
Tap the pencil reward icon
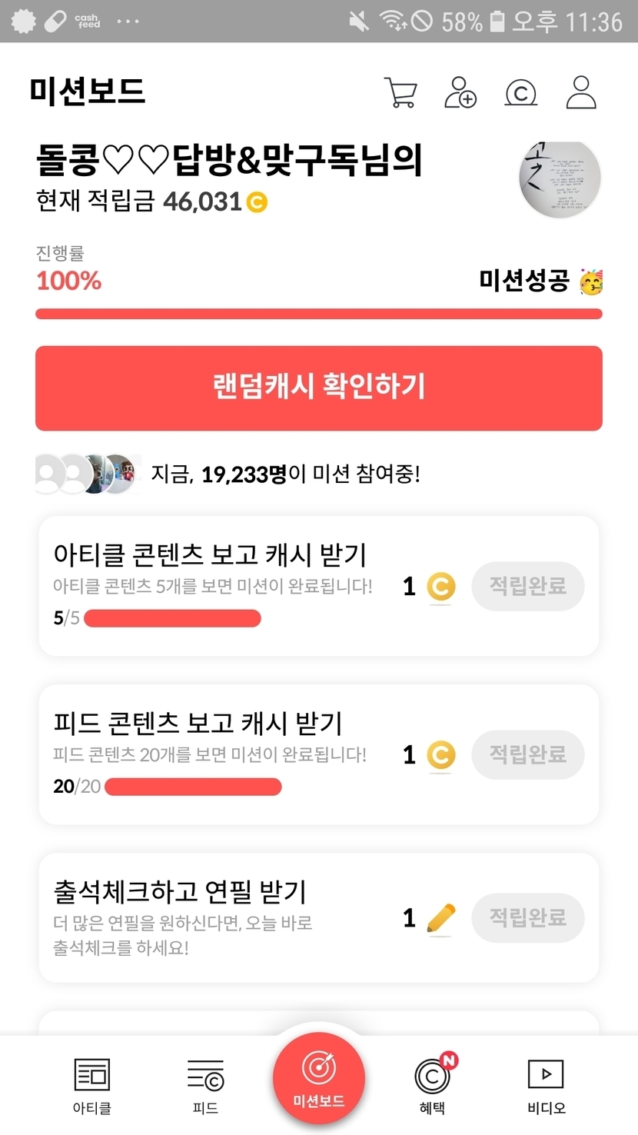[440, 917]
